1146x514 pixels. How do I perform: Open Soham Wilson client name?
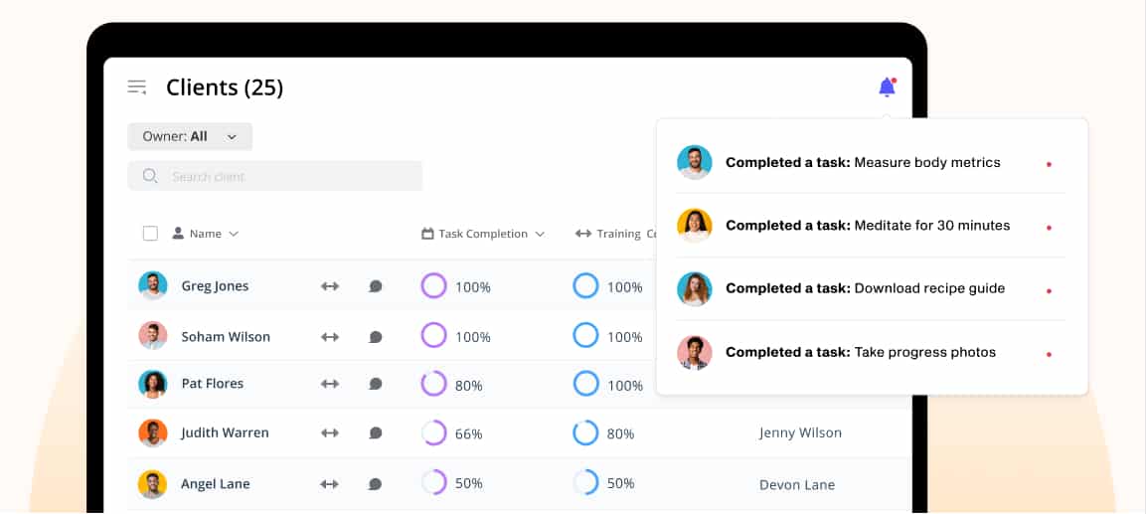pos(226,337)
